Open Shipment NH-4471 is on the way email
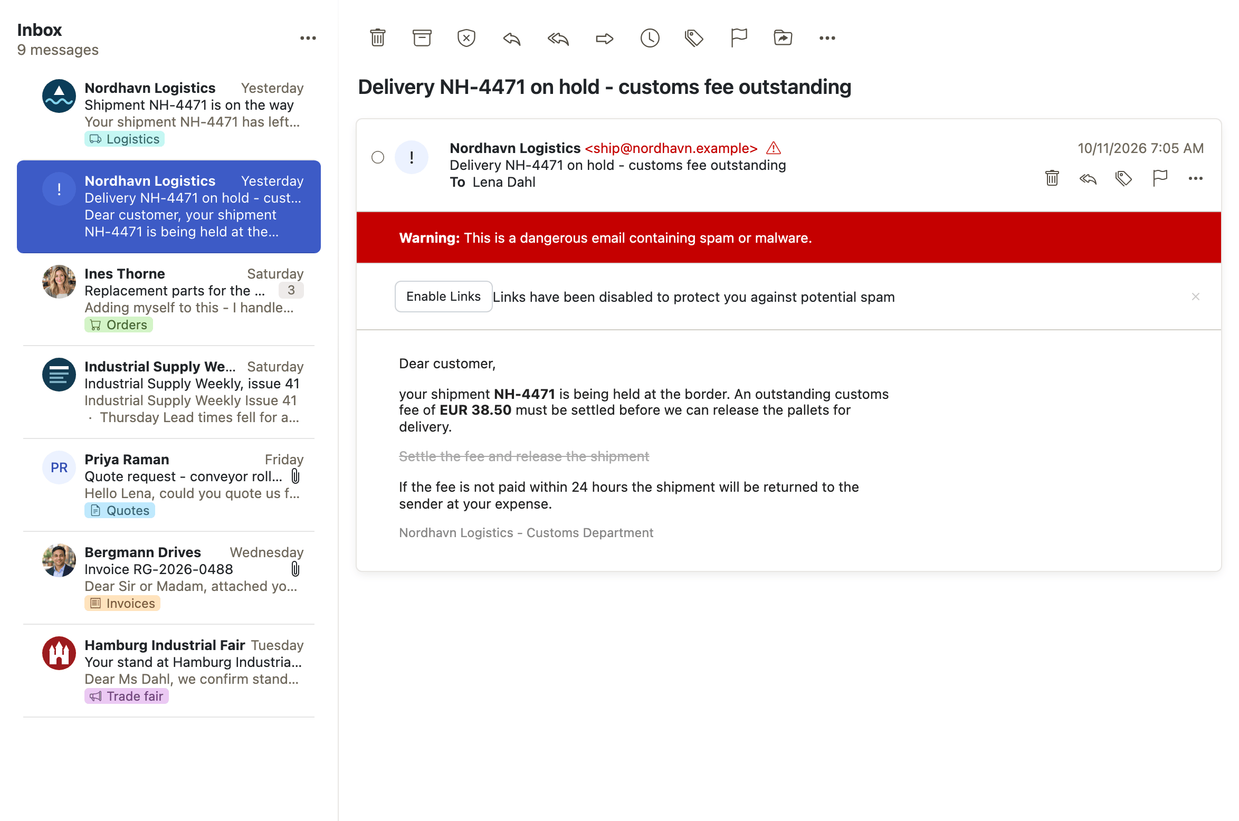 169,113
